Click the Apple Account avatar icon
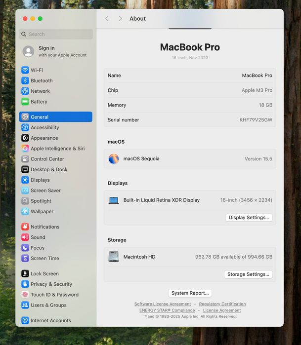Image resolution: width=301 pixels, height=345 pixels. 29,51
